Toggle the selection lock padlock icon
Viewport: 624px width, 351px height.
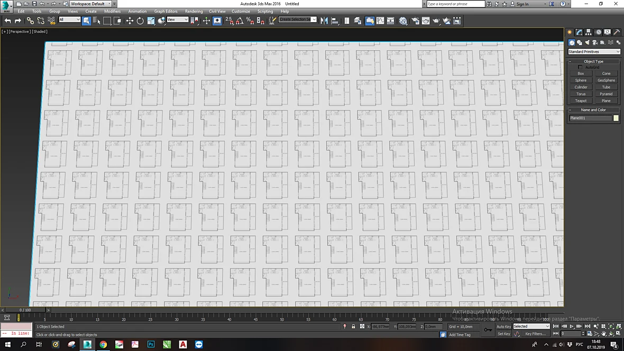[x=353, y=326]
